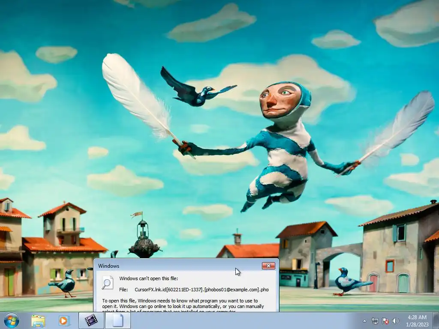Close the Windows can't open dialog
The height and width of the screenshot is (329, 439).
[x=268, y=266]
